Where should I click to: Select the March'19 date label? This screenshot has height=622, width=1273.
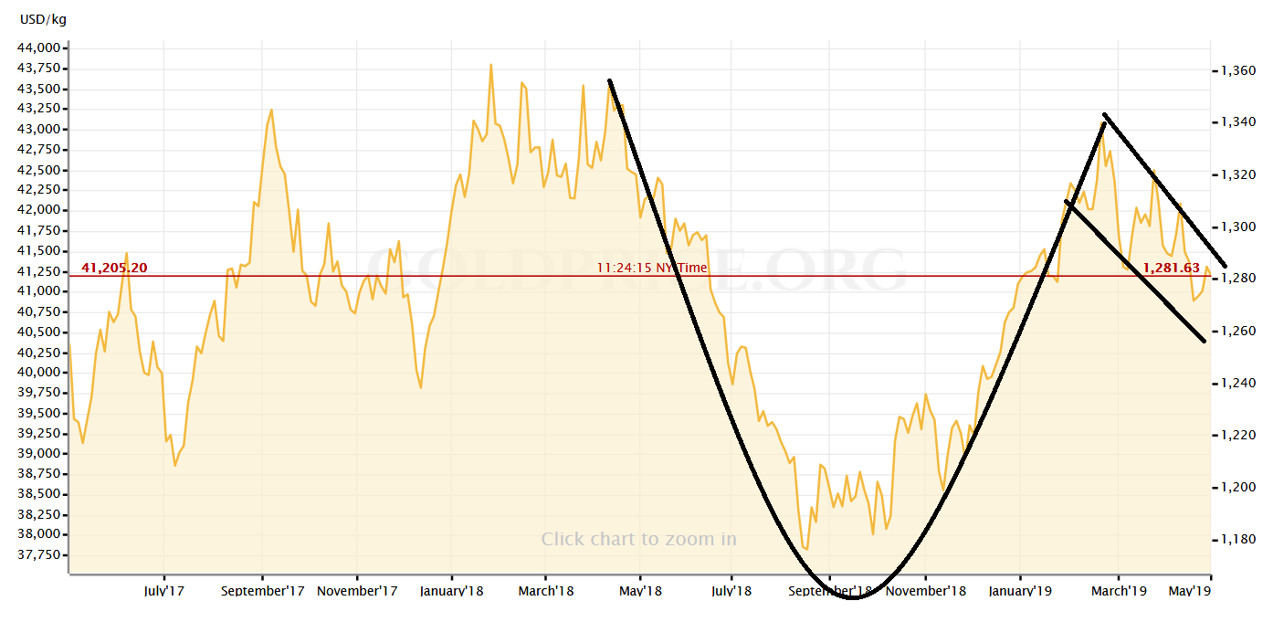click(1119, 591)
